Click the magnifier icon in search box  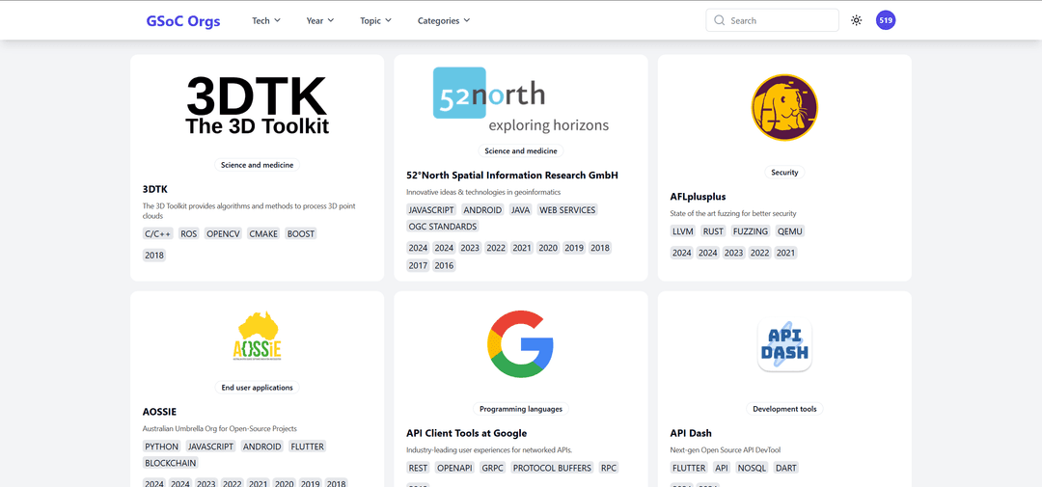[719, 20]
